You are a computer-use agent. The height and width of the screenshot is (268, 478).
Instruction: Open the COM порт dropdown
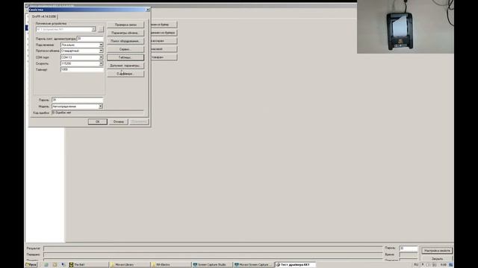click(101, 57)
